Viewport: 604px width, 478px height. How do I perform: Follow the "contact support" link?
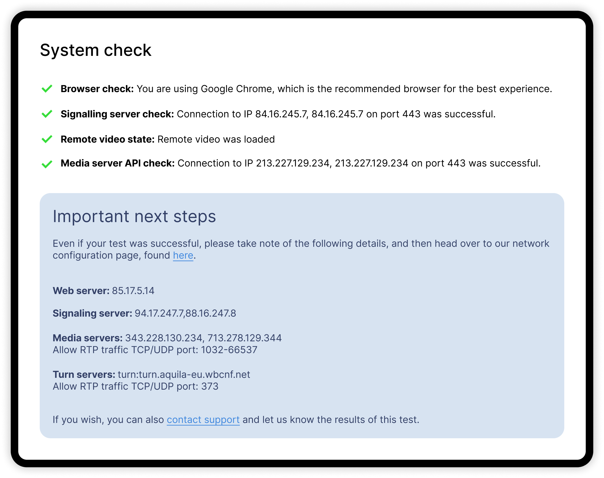[x=203, y=420]
